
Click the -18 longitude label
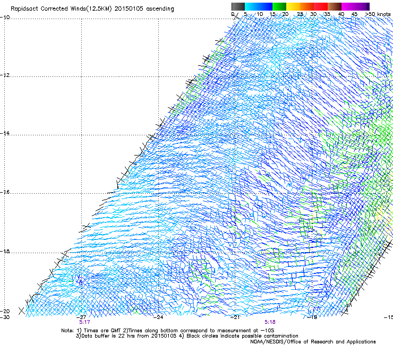pos(312,317)
